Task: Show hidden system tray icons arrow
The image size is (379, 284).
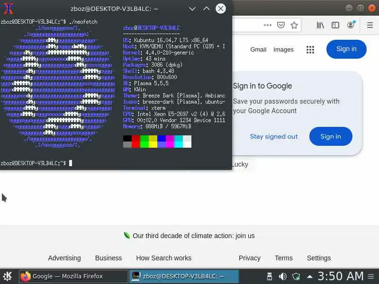Action: (x=310, y=276)
